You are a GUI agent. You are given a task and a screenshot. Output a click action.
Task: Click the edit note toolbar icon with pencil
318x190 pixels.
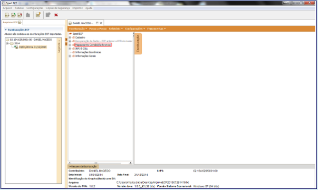point(38,15)
